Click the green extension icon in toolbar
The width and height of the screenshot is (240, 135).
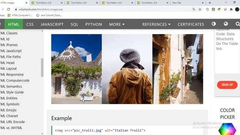213,9
